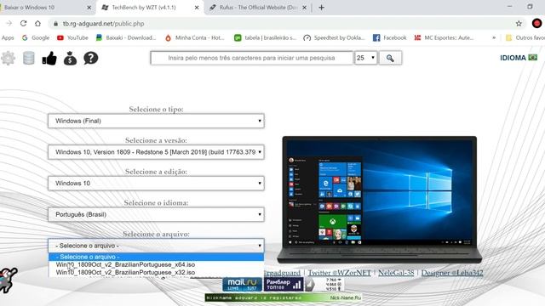Screen dimensions: 545x306
Task: Click the mail.ru counter badge
Action: 242,284
